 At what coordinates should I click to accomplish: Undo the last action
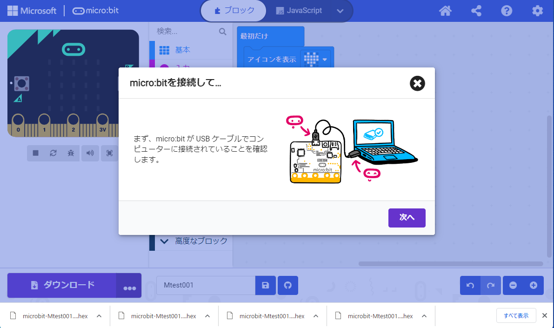(470, 285)
